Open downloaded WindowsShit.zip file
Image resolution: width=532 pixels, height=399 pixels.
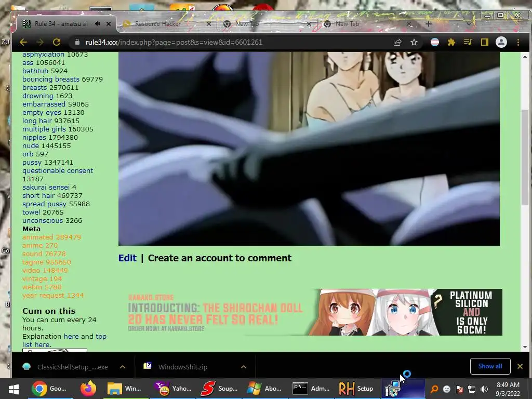[x=176, y=367]
